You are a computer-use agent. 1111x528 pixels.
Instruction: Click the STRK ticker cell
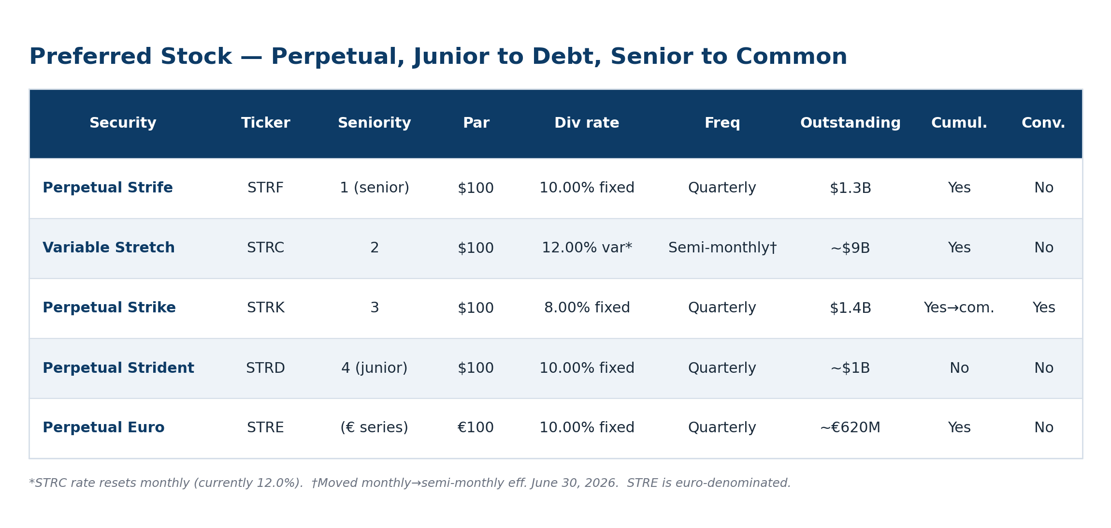pos(265,308)
